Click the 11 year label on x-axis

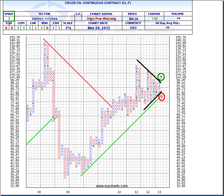[137, 192]
